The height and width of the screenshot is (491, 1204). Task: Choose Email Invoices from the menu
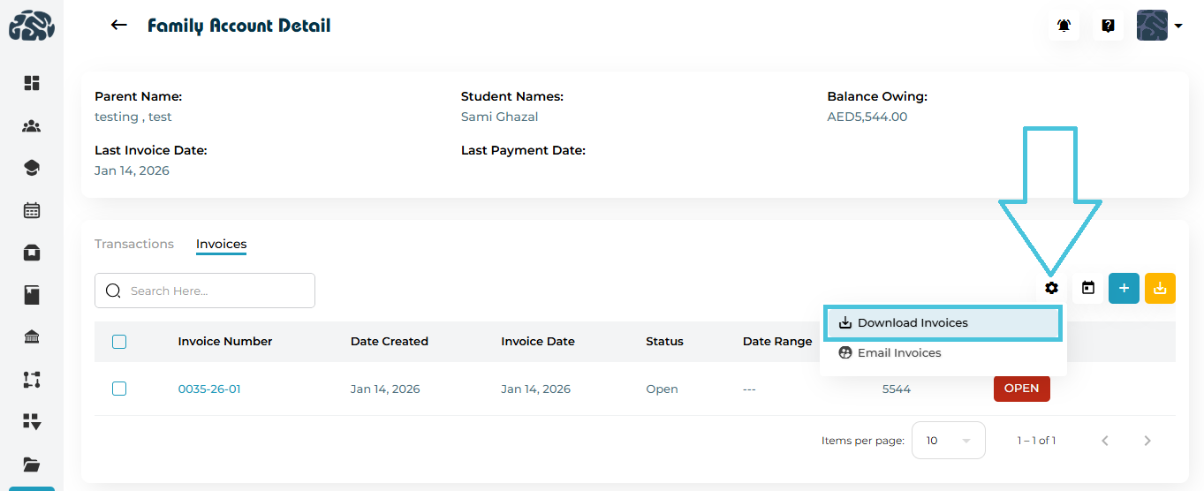tap(898, 353)
